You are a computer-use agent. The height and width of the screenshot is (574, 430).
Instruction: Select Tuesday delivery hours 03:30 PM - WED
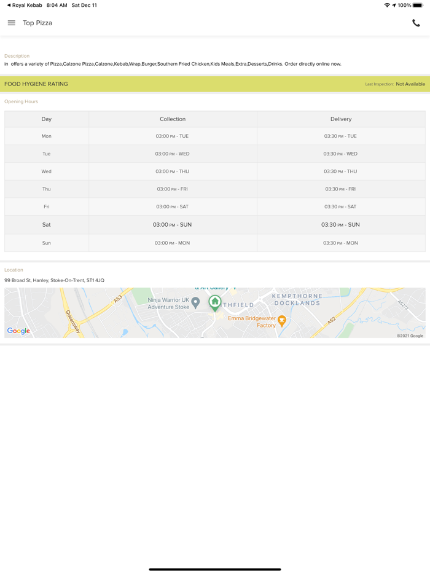(x=341, y=154)
